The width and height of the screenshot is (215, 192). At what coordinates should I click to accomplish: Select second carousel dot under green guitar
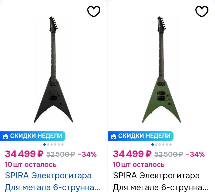click(156, 145)
